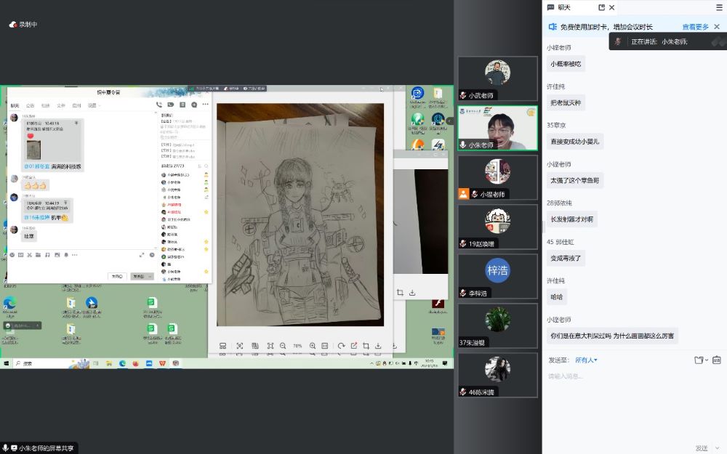Screen dimensions: 727x454
Task: Pop out the chat panel window
Action: point(601,7)
